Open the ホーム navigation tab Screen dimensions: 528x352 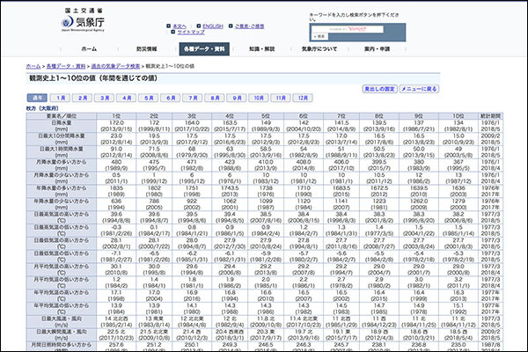coord(90,48)
